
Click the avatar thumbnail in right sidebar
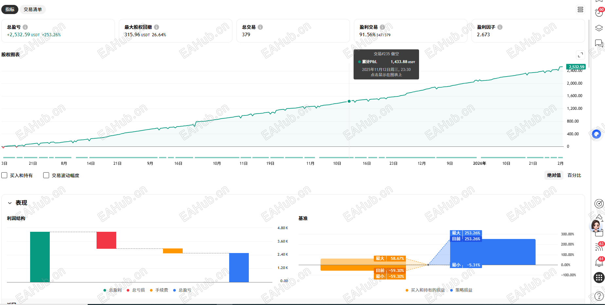coord(596,226)
